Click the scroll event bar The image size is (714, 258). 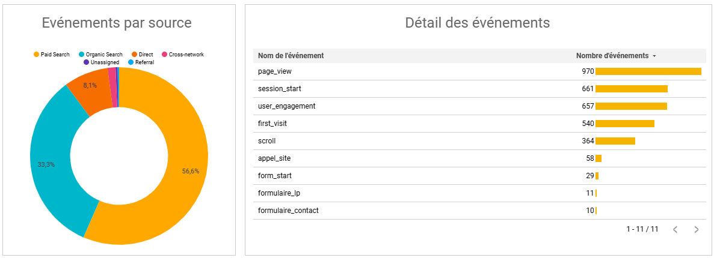(x=615, y=141)
